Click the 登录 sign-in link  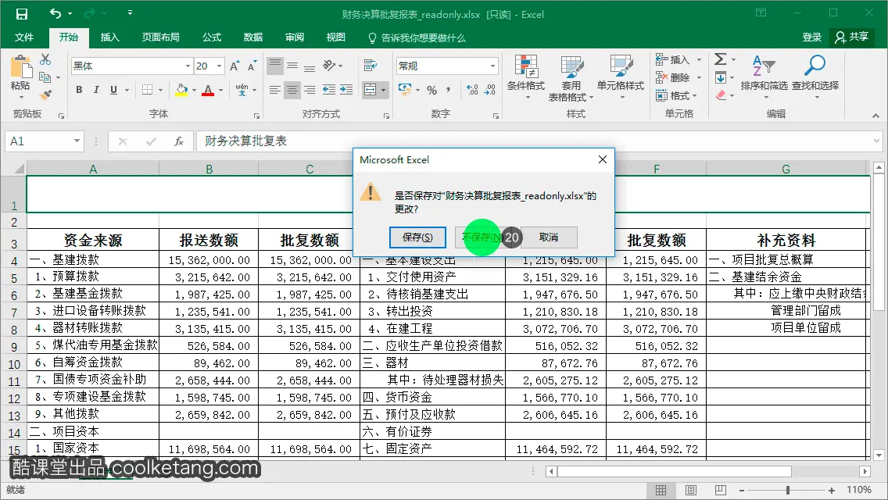pyautogui.click(x=811, y=37)
